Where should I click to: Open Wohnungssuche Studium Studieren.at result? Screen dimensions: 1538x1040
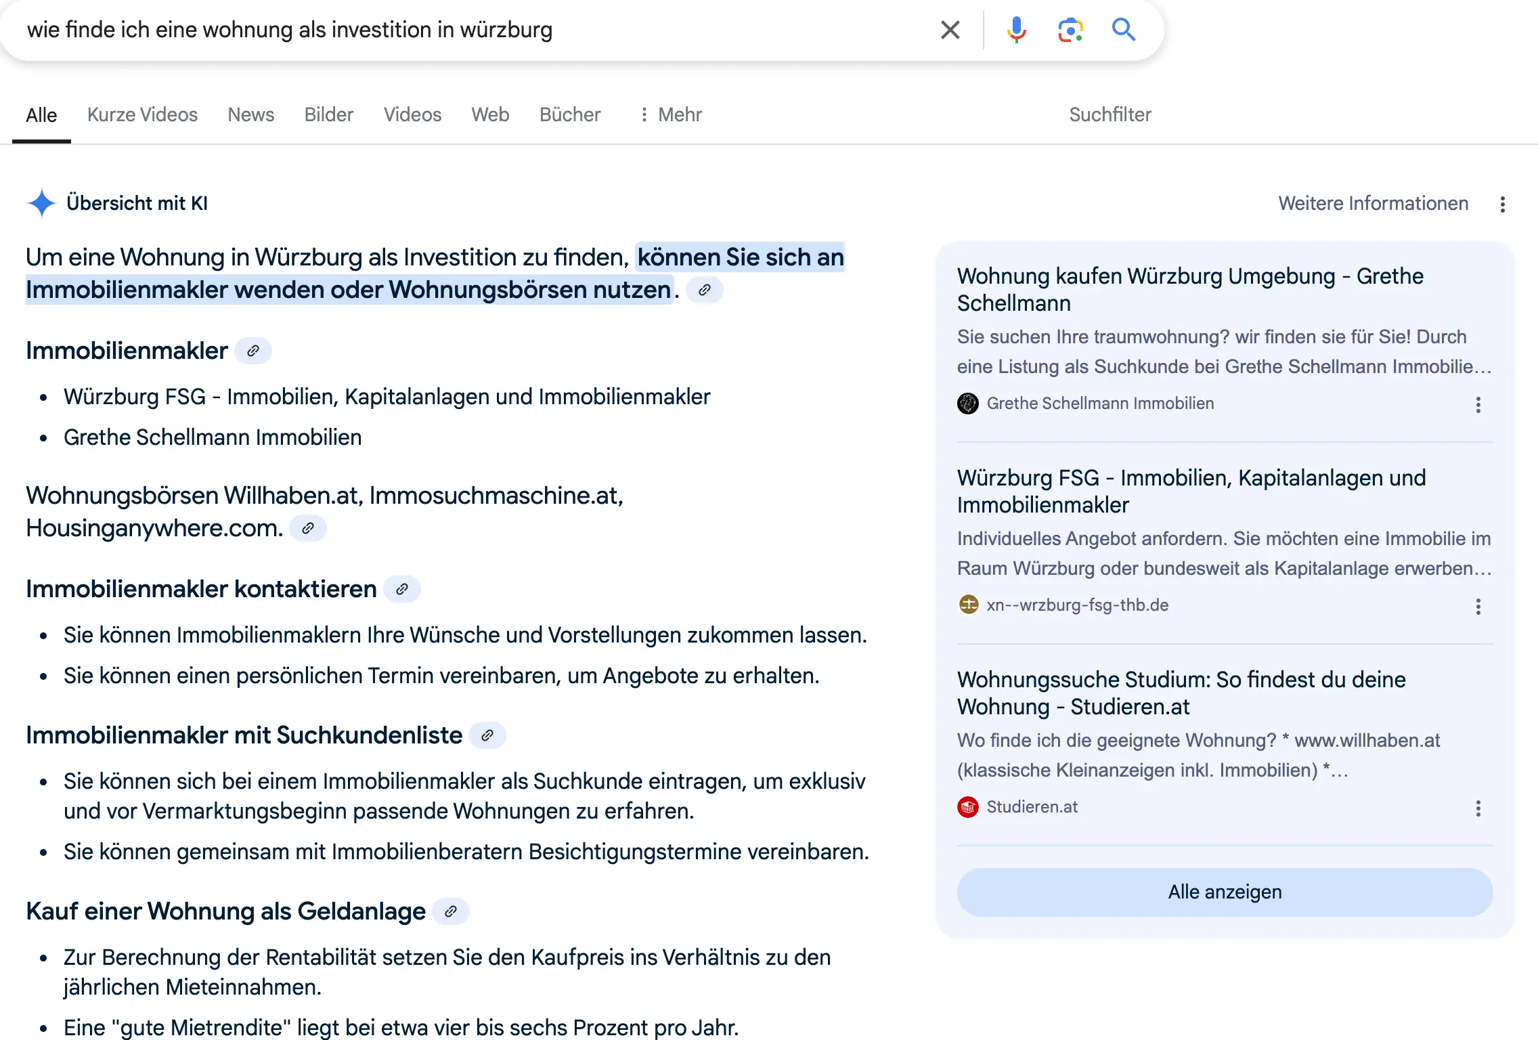(x=1181, y=693)
